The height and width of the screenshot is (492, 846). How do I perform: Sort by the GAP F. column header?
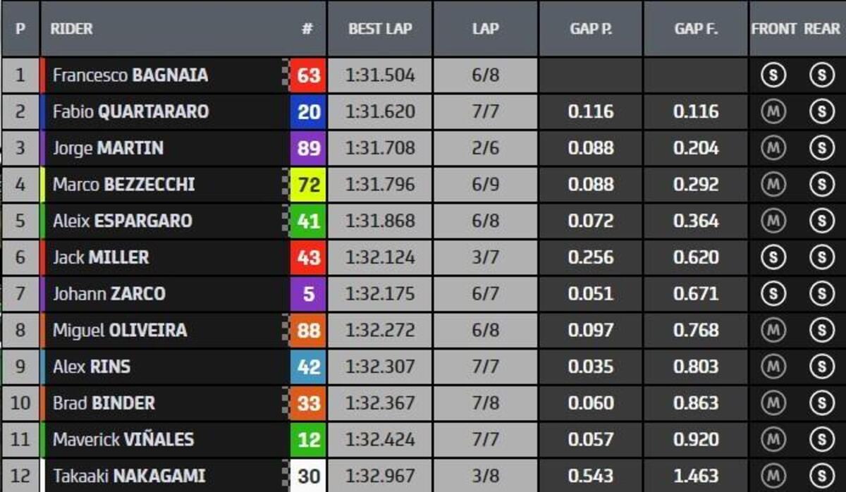click(696, 29)
